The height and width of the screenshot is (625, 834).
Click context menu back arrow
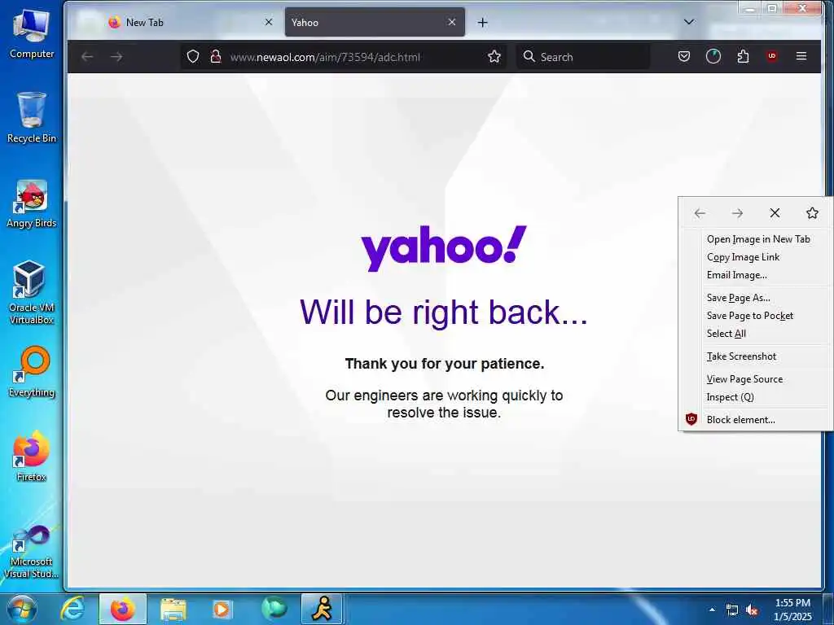(700, 213)
